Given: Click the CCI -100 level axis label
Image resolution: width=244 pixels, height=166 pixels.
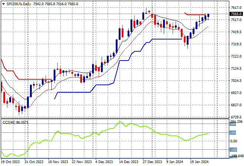Looking at the screenshot, I should [x=234, y=149].
